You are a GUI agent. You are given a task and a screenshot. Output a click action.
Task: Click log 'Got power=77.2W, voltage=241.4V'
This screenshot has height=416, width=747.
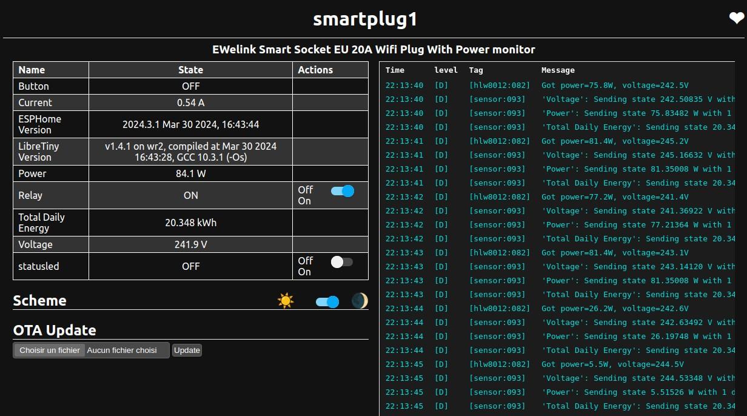pyautogui.click(x=615, y=197)
